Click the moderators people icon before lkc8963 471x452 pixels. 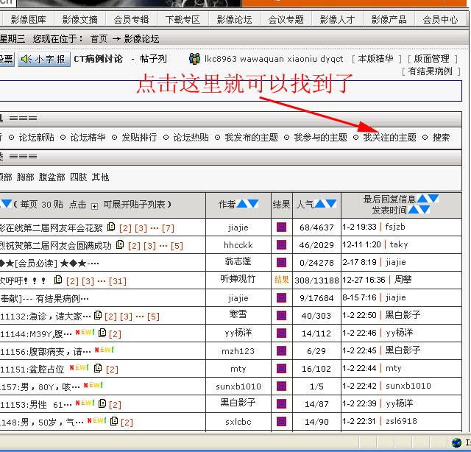click(x=194, y=58)
